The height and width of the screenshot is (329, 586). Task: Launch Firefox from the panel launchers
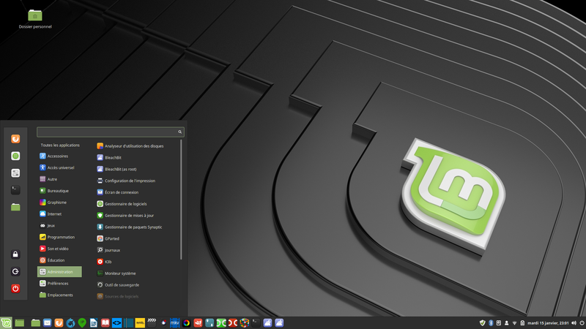tap(59, 323)
